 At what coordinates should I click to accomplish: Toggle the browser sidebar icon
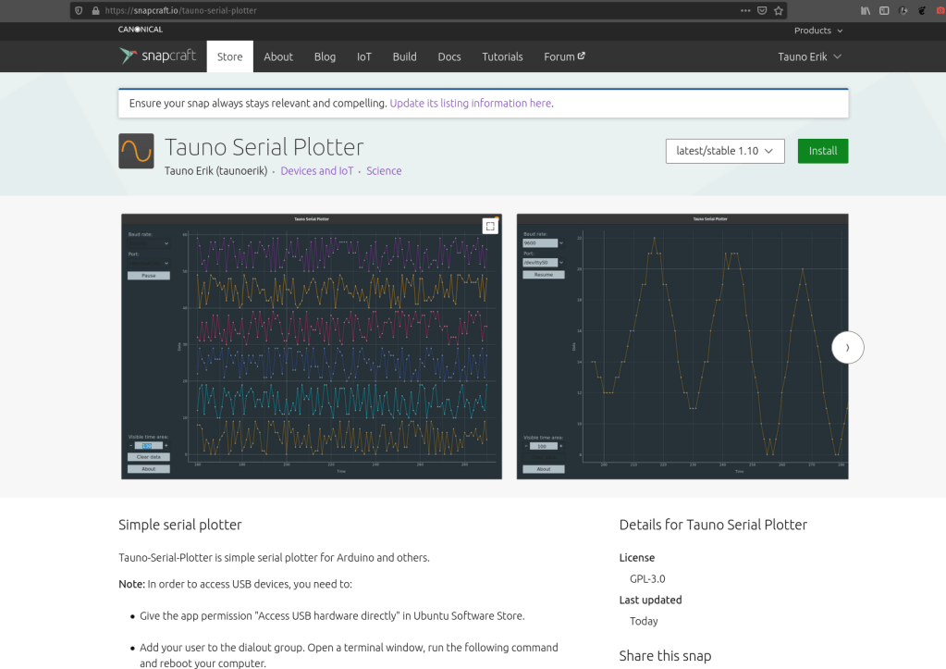tap(885, 10)
